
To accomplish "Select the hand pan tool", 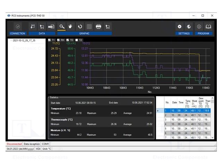I will point(71,26).
